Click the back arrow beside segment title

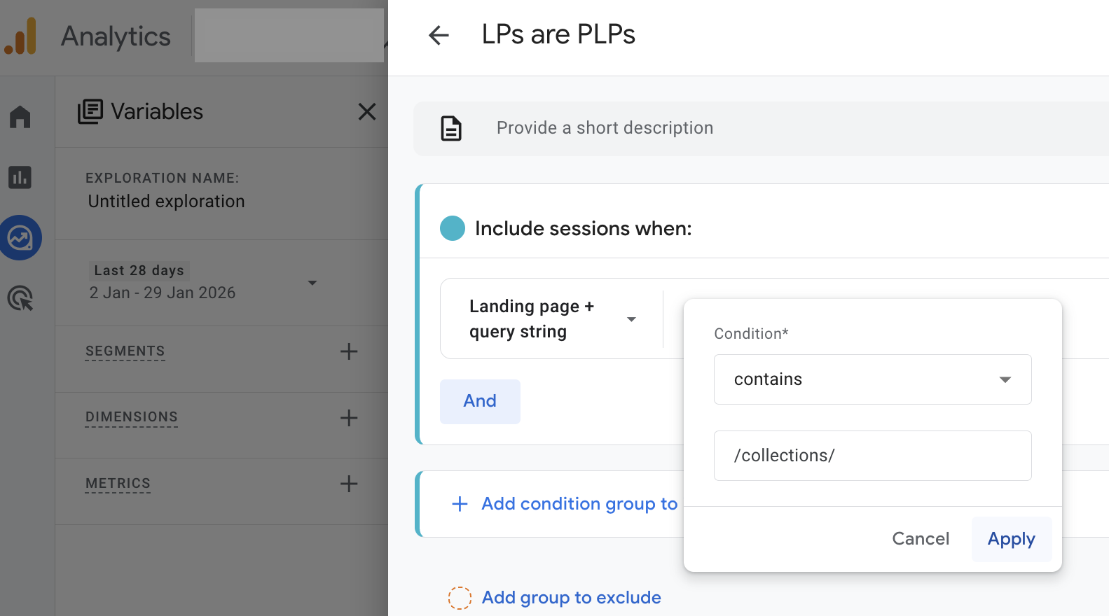click(x=439, y=35)
